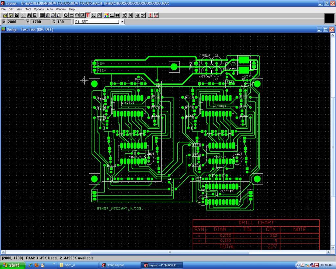Click the vertical scrollbar down arrow
Image resolution: width=336 pixels, height=269 pixels.
333,247
